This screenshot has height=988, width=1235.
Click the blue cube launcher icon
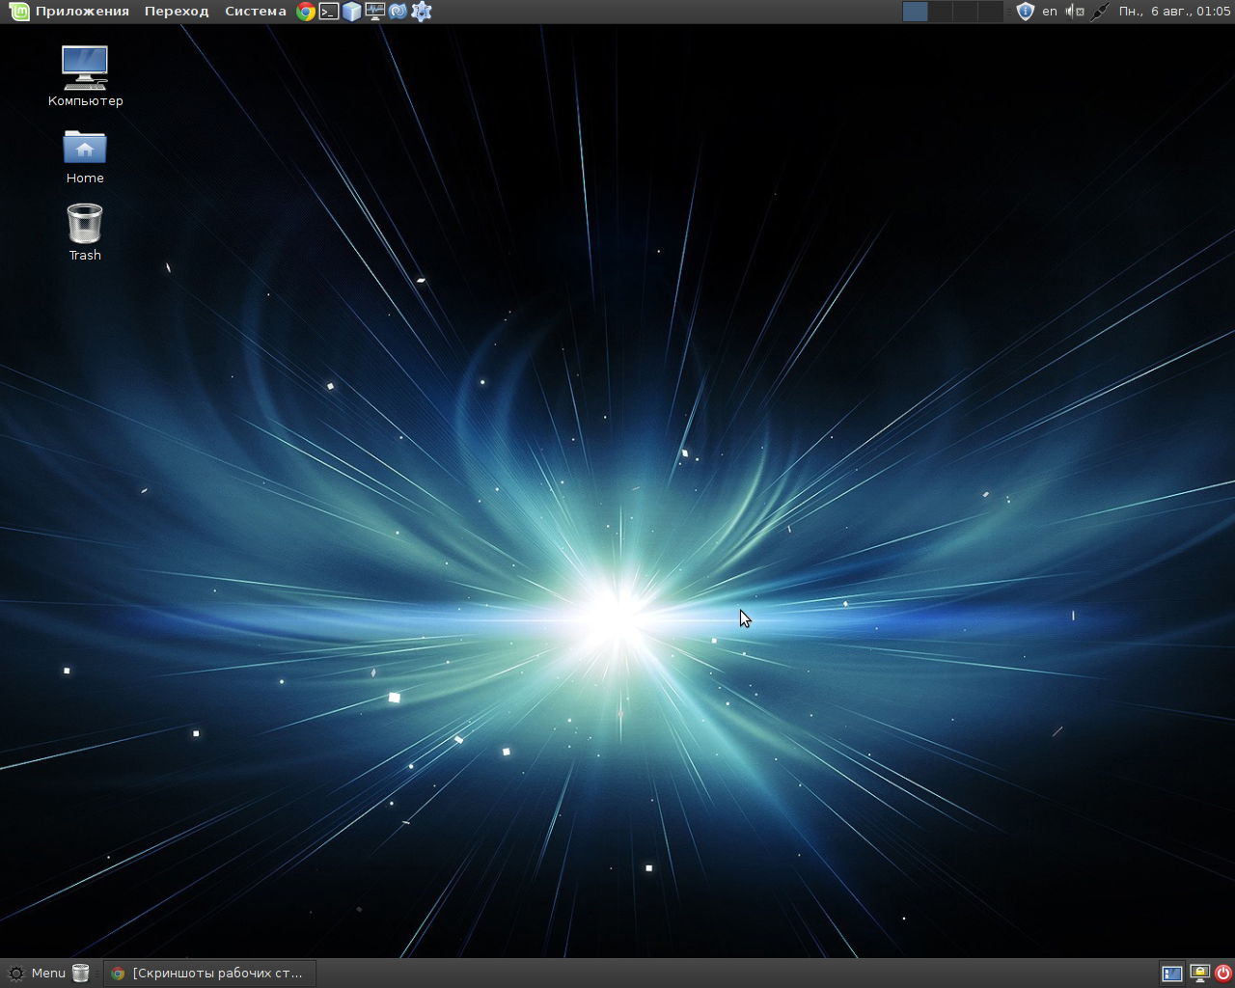point(352,12)
